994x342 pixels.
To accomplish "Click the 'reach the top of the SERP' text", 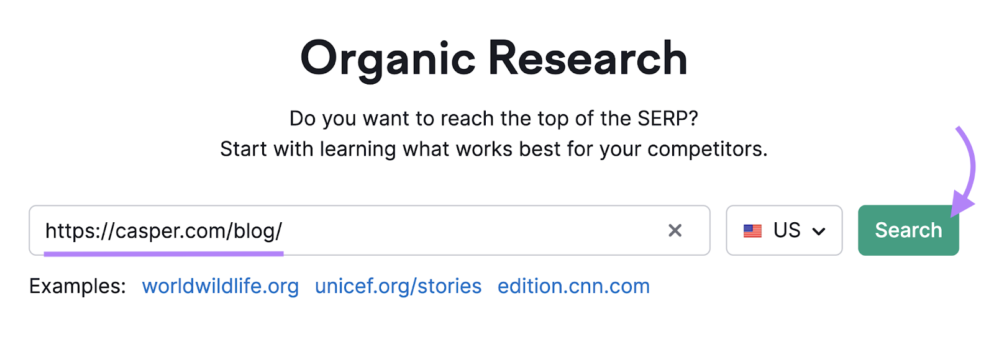I will coord(494,119).
